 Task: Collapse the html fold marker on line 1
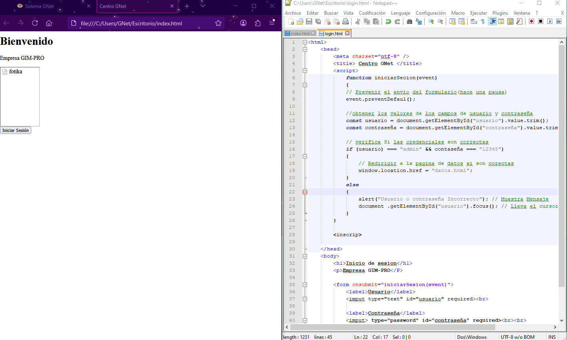305,42
